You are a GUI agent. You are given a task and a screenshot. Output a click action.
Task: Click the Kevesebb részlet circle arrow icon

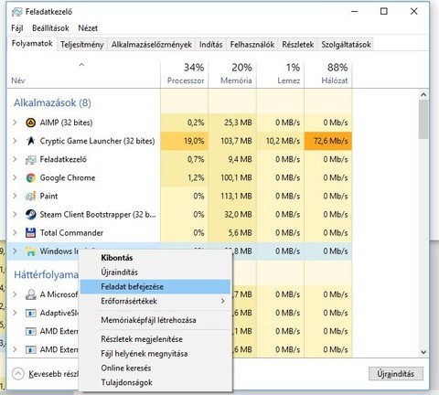[18, 374]
